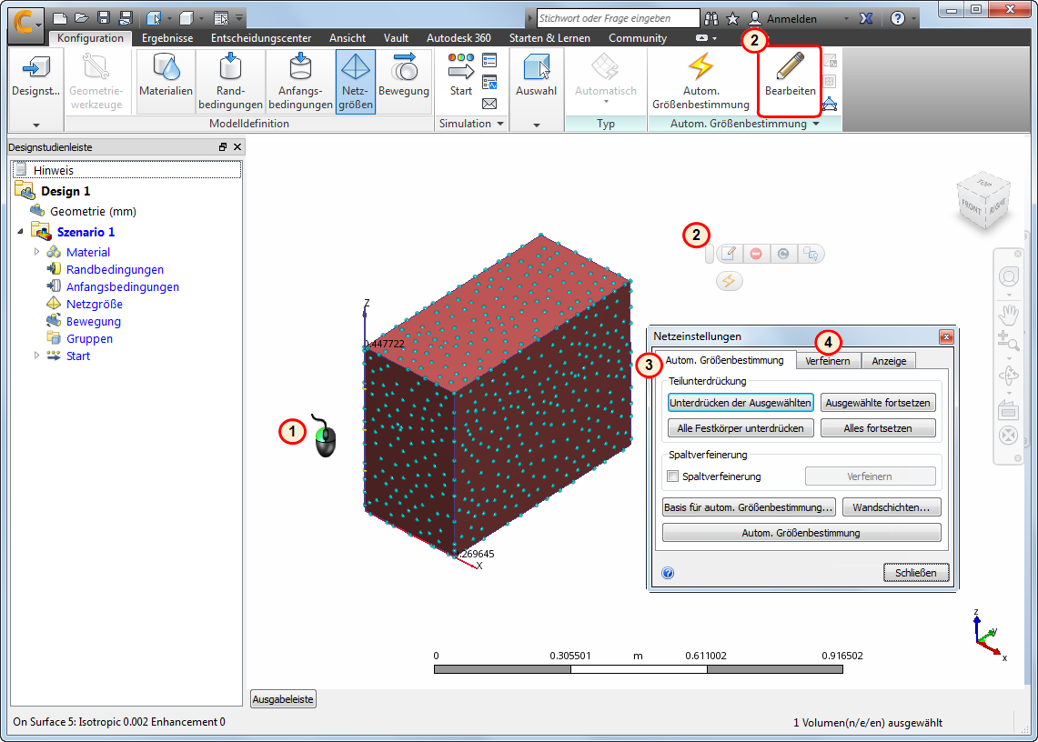Image resolution: width=1038 pixels, height=742 pixels.
Task: Collapse the Szenario 1 tree node
Action: click(21, 232)
